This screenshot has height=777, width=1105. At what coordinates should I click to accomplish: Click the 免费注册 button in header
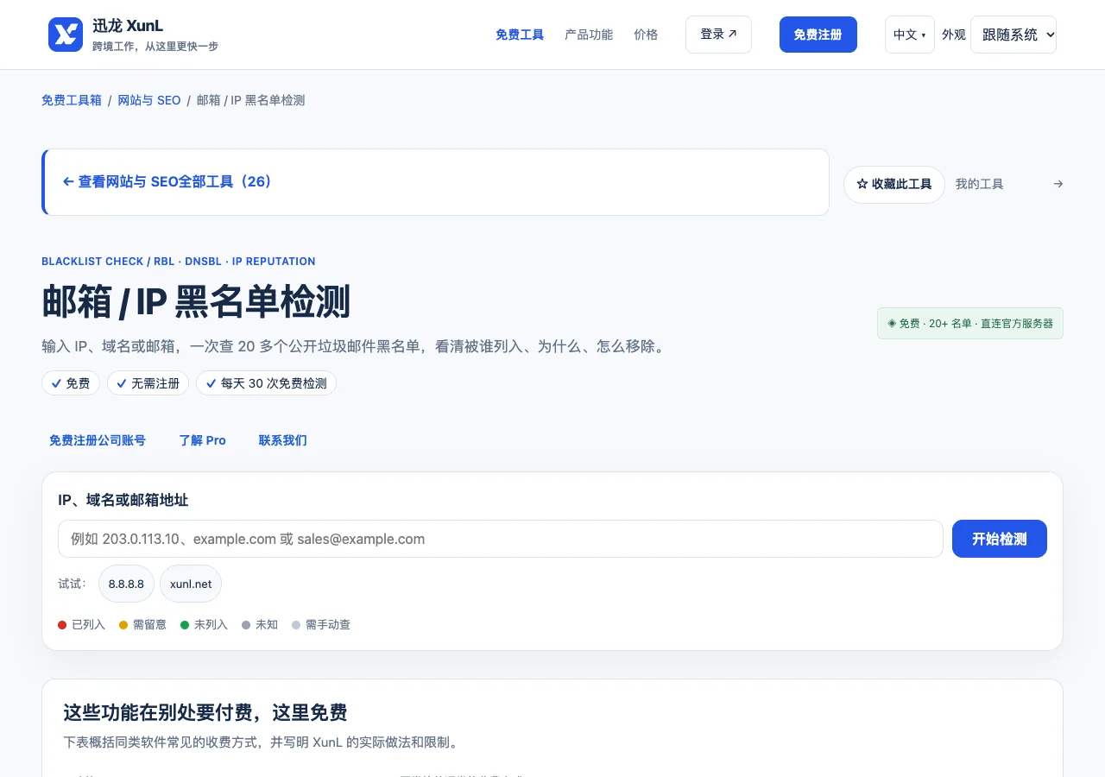pos(818,35)
